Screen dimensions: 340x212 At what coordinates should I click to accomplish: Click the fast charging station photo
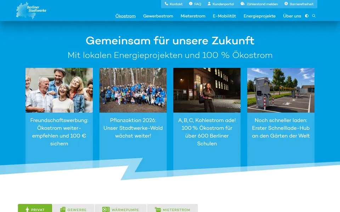[x=281, y=90]
